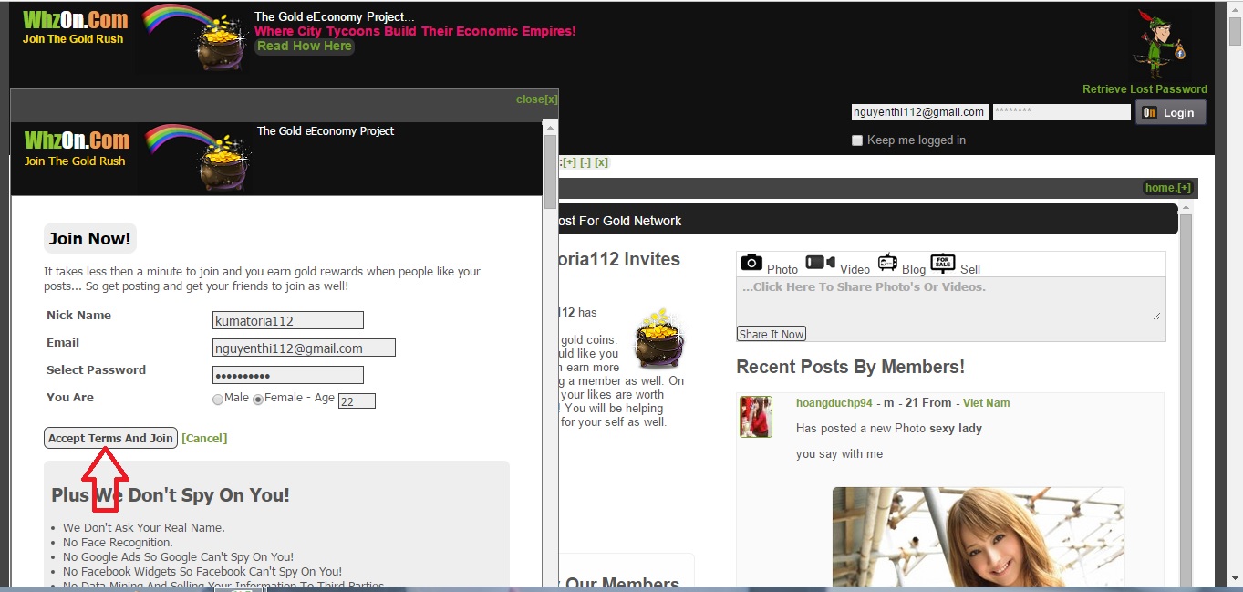Click the gold pot beside the invite text

658,338
